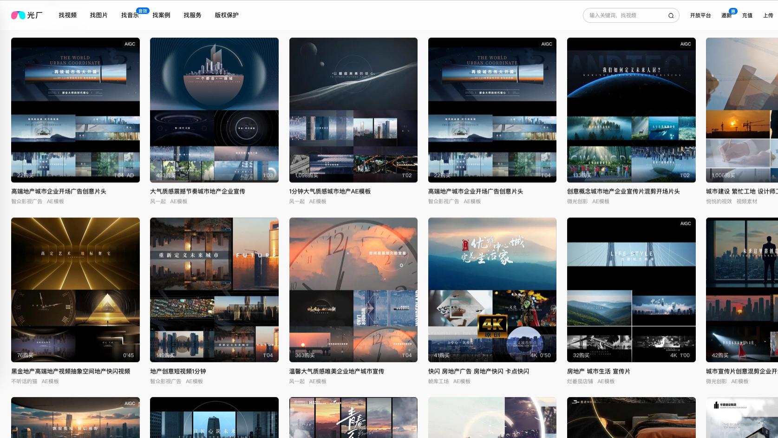Screen dimensions: 778x438
Task: Click title 创意概念城市地产企业宣传片混剪开场片头
Action: coord(623,191)
